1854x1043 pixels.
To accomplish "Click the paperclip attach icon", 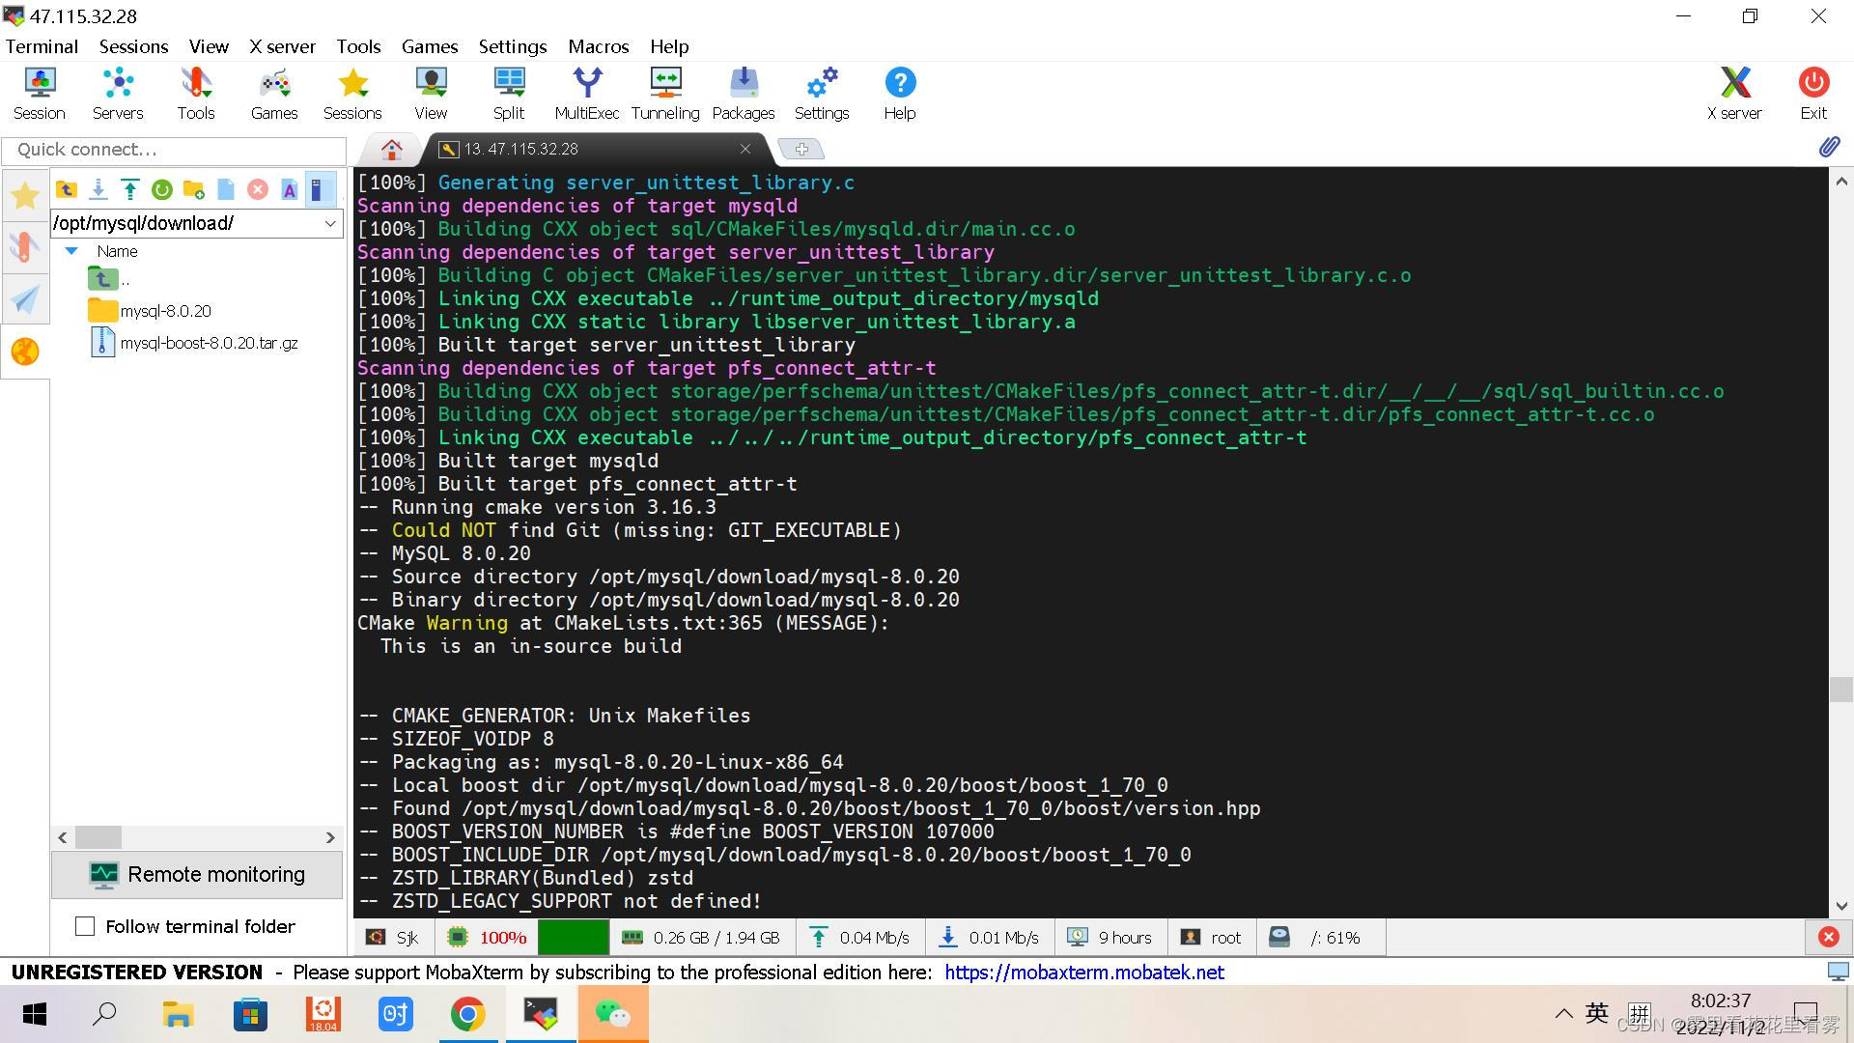I will click(1829, 148).
